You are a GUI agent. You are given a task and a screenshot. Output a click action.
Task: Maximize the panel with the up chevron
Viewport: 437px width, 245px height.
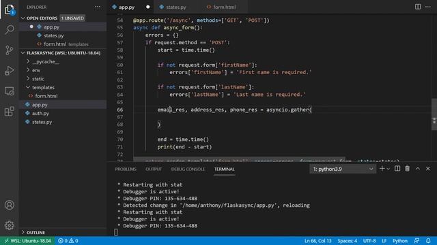[x=418, y=169]
